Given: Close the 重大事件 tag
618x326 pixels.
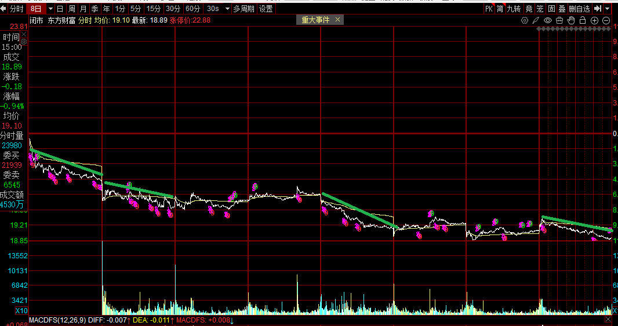Looking at the screenshot, I should pyautogui.click(x=338, y=20).
